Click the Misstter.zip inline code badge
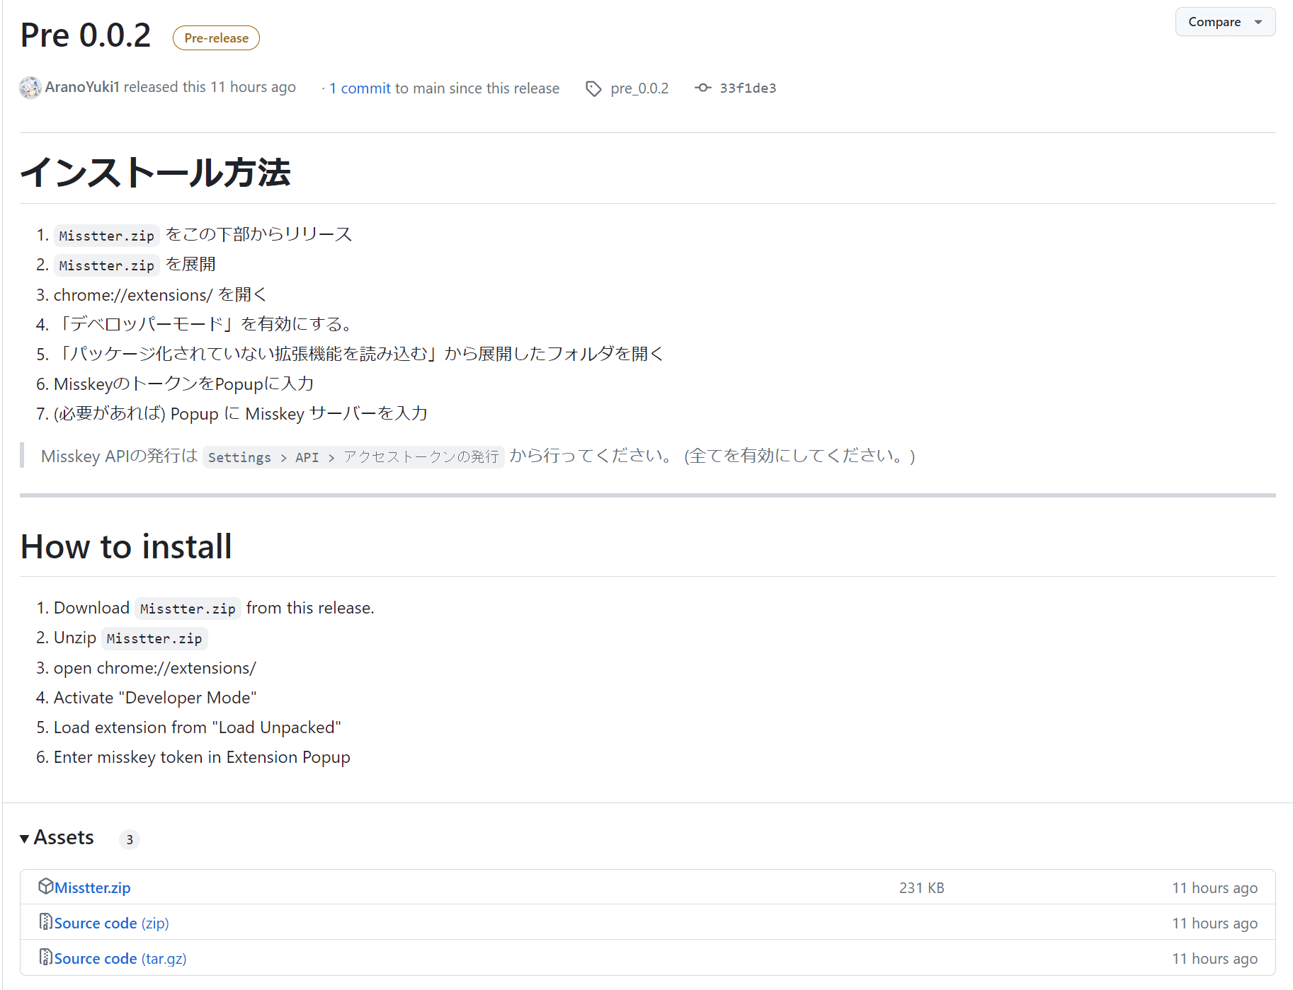This screenshot has width=1293, height=990. pos(106,235)
